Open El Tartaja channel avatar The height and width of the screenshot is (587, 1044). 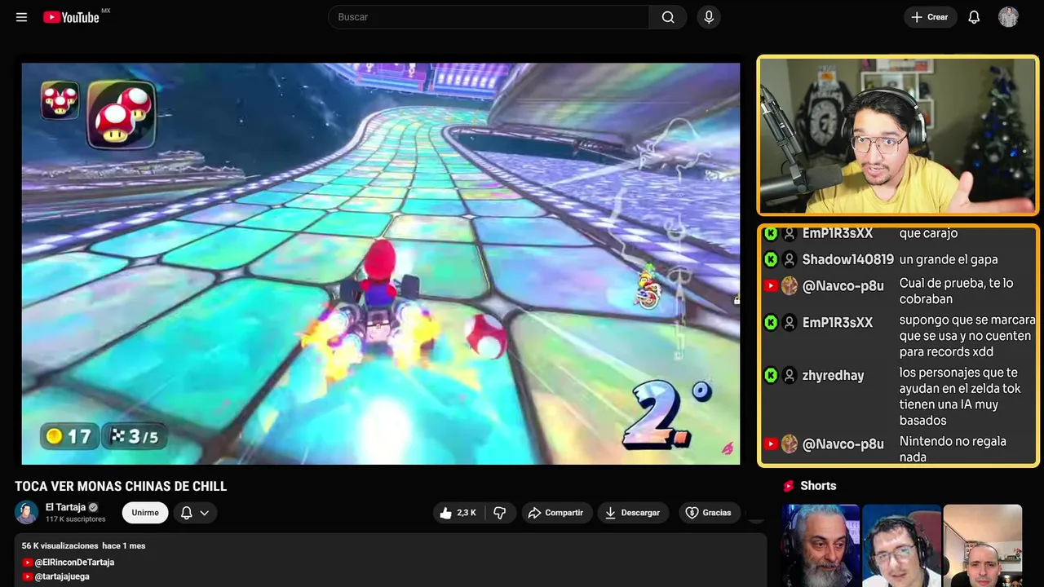pyautogui.click(x=26, y=512)
